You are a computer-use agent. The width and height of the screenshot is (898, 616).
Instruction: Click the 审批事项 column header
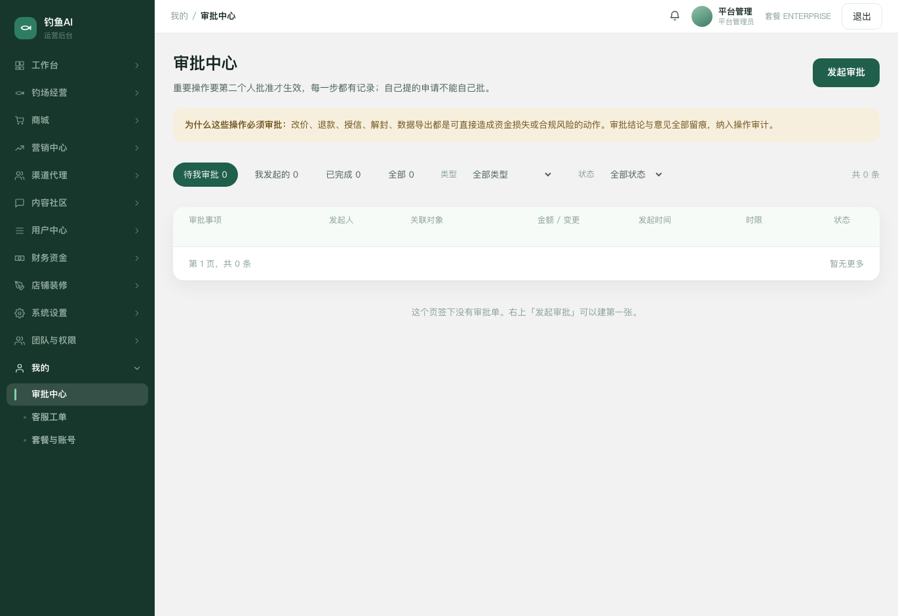coord(205,220)
